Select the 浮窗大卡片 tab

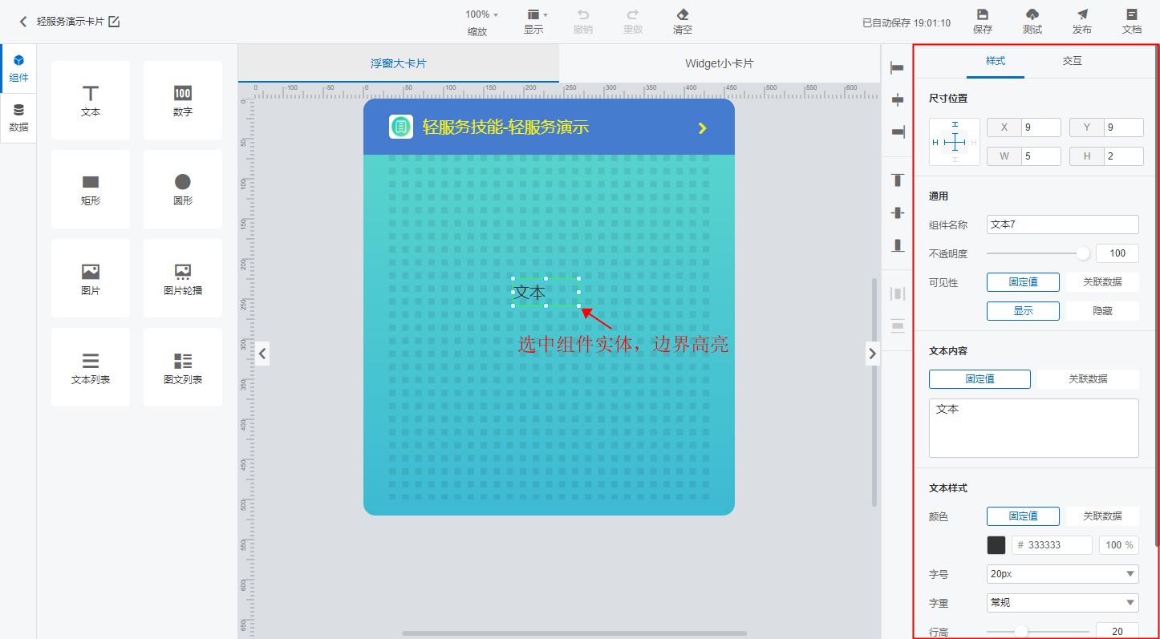[399, 63]
